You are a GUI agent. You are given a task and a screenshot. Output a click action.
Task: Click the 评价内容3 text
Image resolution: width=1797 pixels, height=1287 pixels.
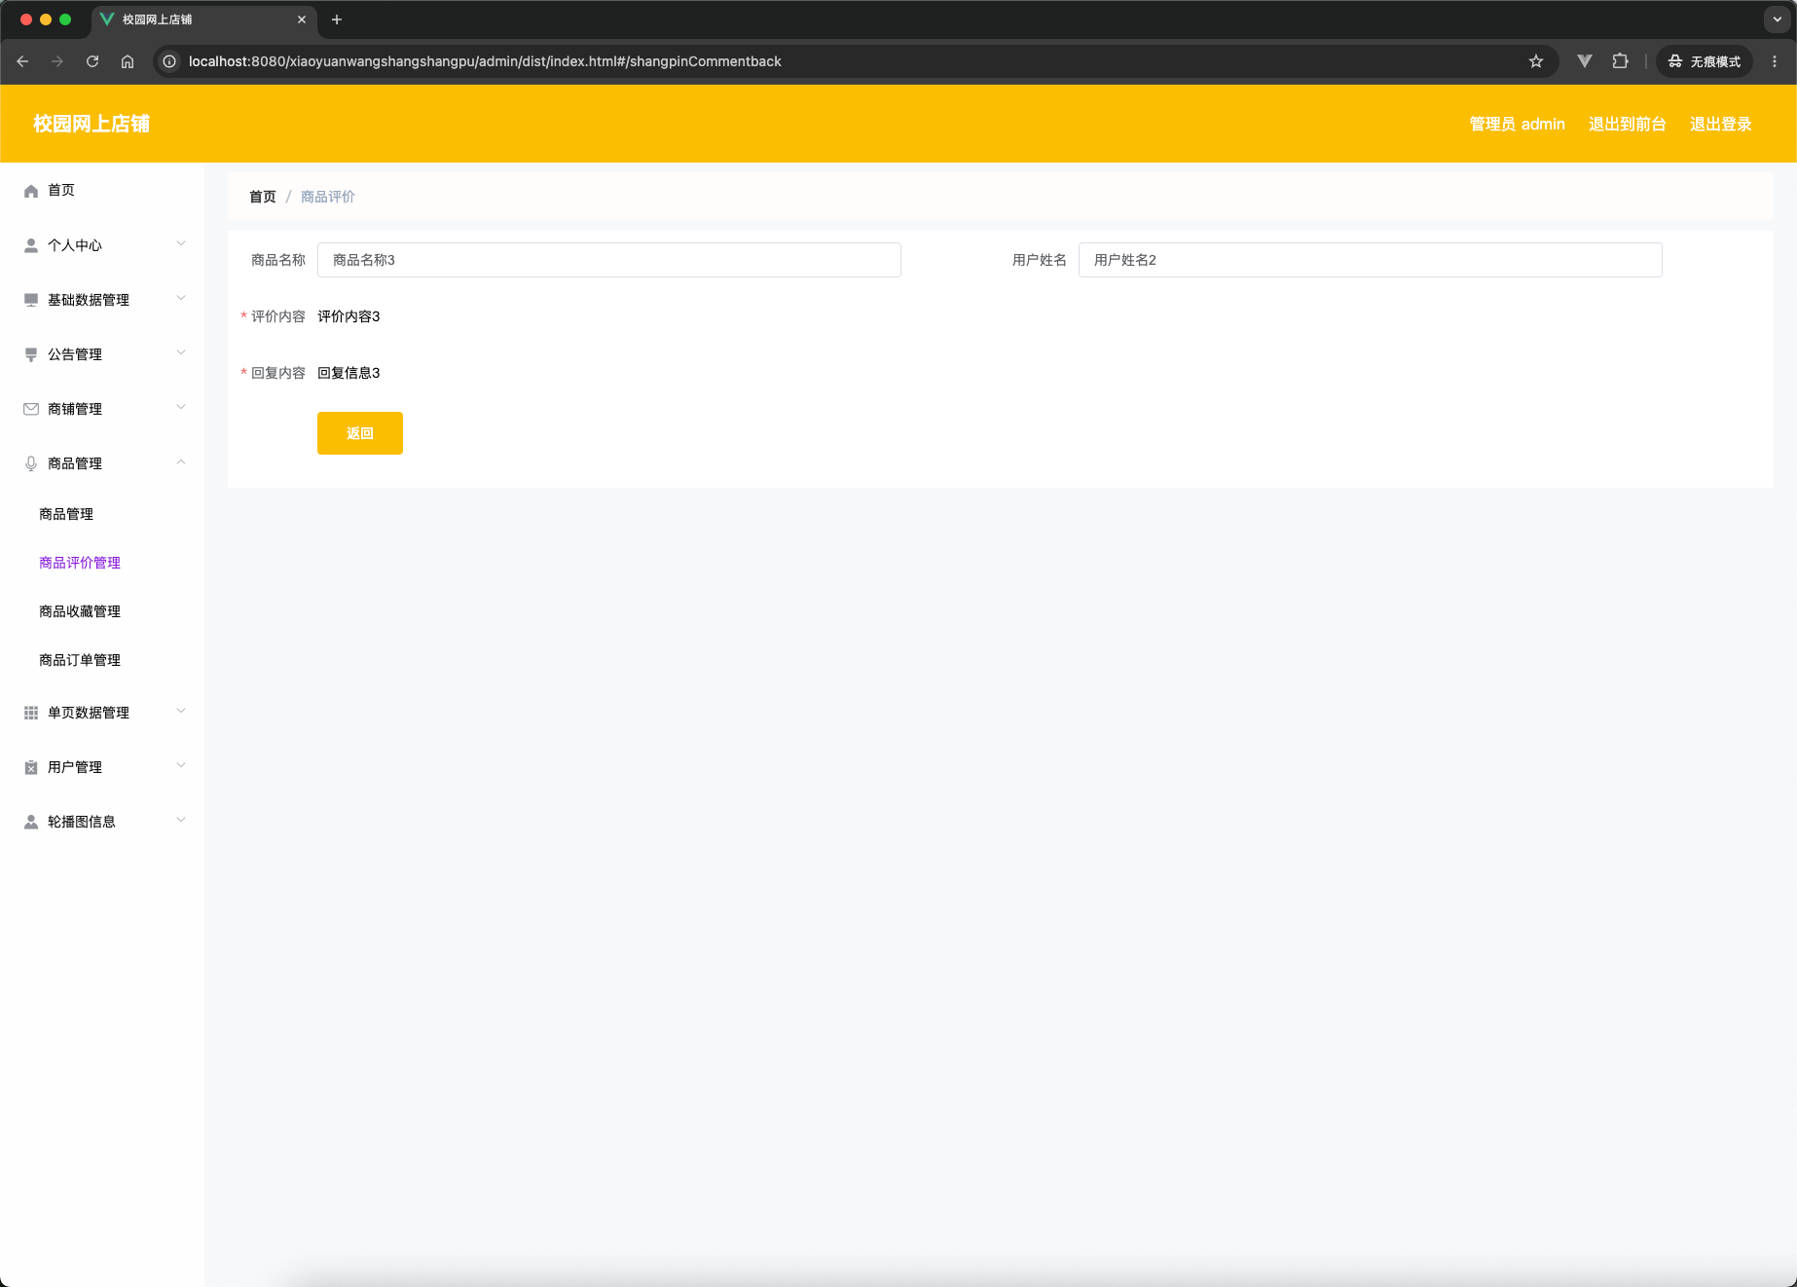348,316
